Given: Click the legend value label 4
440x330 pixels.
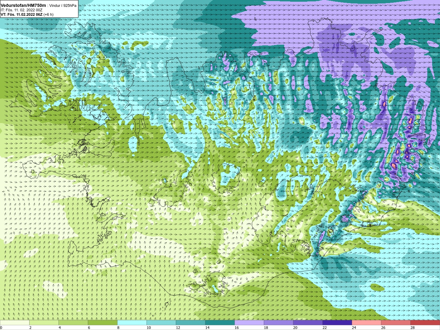Looking at the screenshot, I should coord(59,328).
